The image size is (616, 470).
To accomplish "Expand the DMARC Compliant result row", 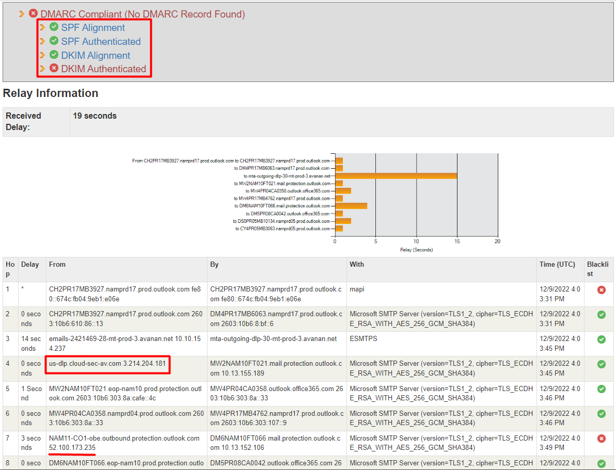I will (x=23, y=14).
